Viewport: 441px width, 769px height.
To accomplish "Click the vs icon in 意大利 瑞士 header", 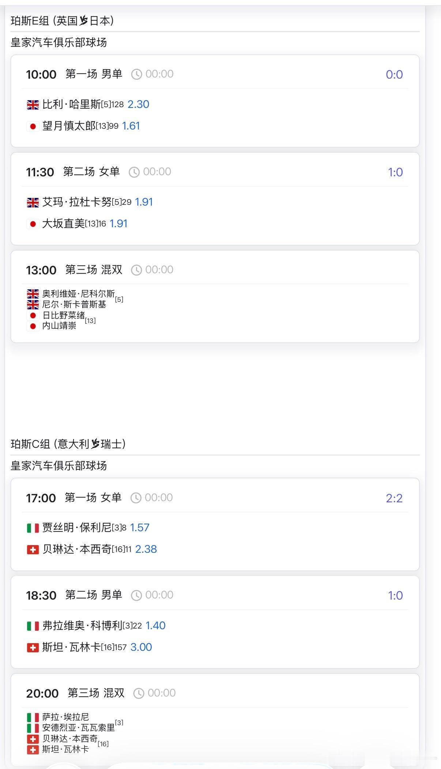I will click(95, 444).
